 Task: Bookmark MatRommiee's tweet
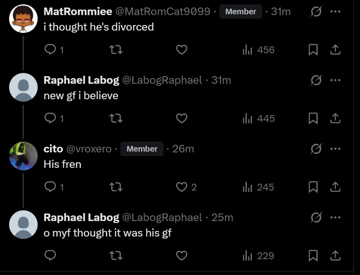pos(313,50)
